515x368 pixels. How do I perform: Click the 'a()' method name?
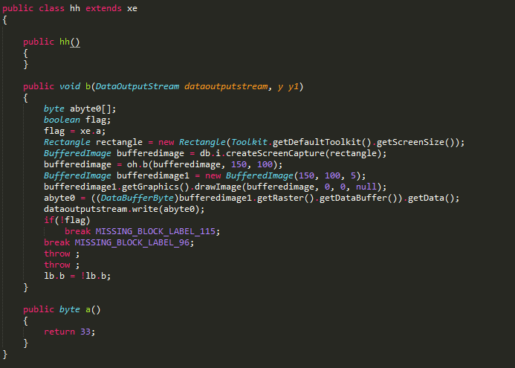click(x=93, y=309)
